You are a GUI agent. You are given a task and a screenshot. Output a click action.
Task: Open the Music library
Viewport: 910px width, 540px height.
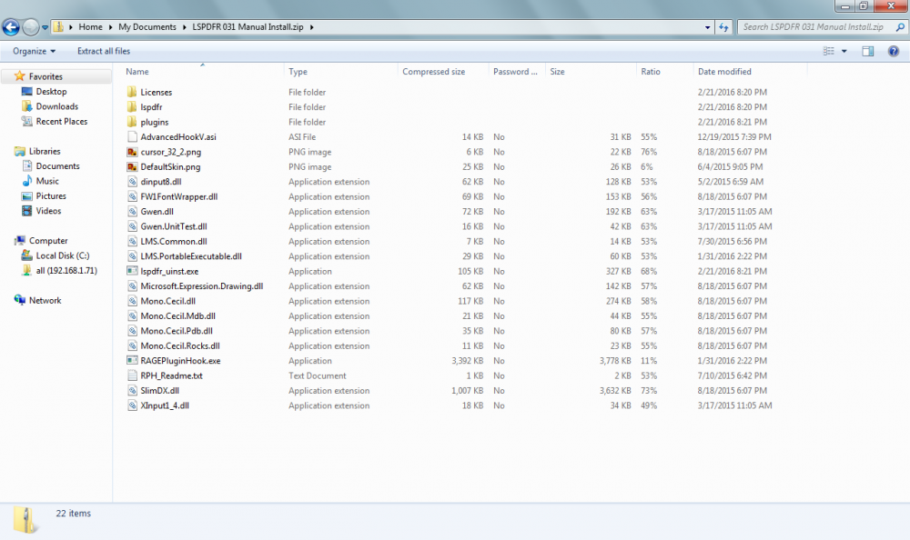coord(47,182)
